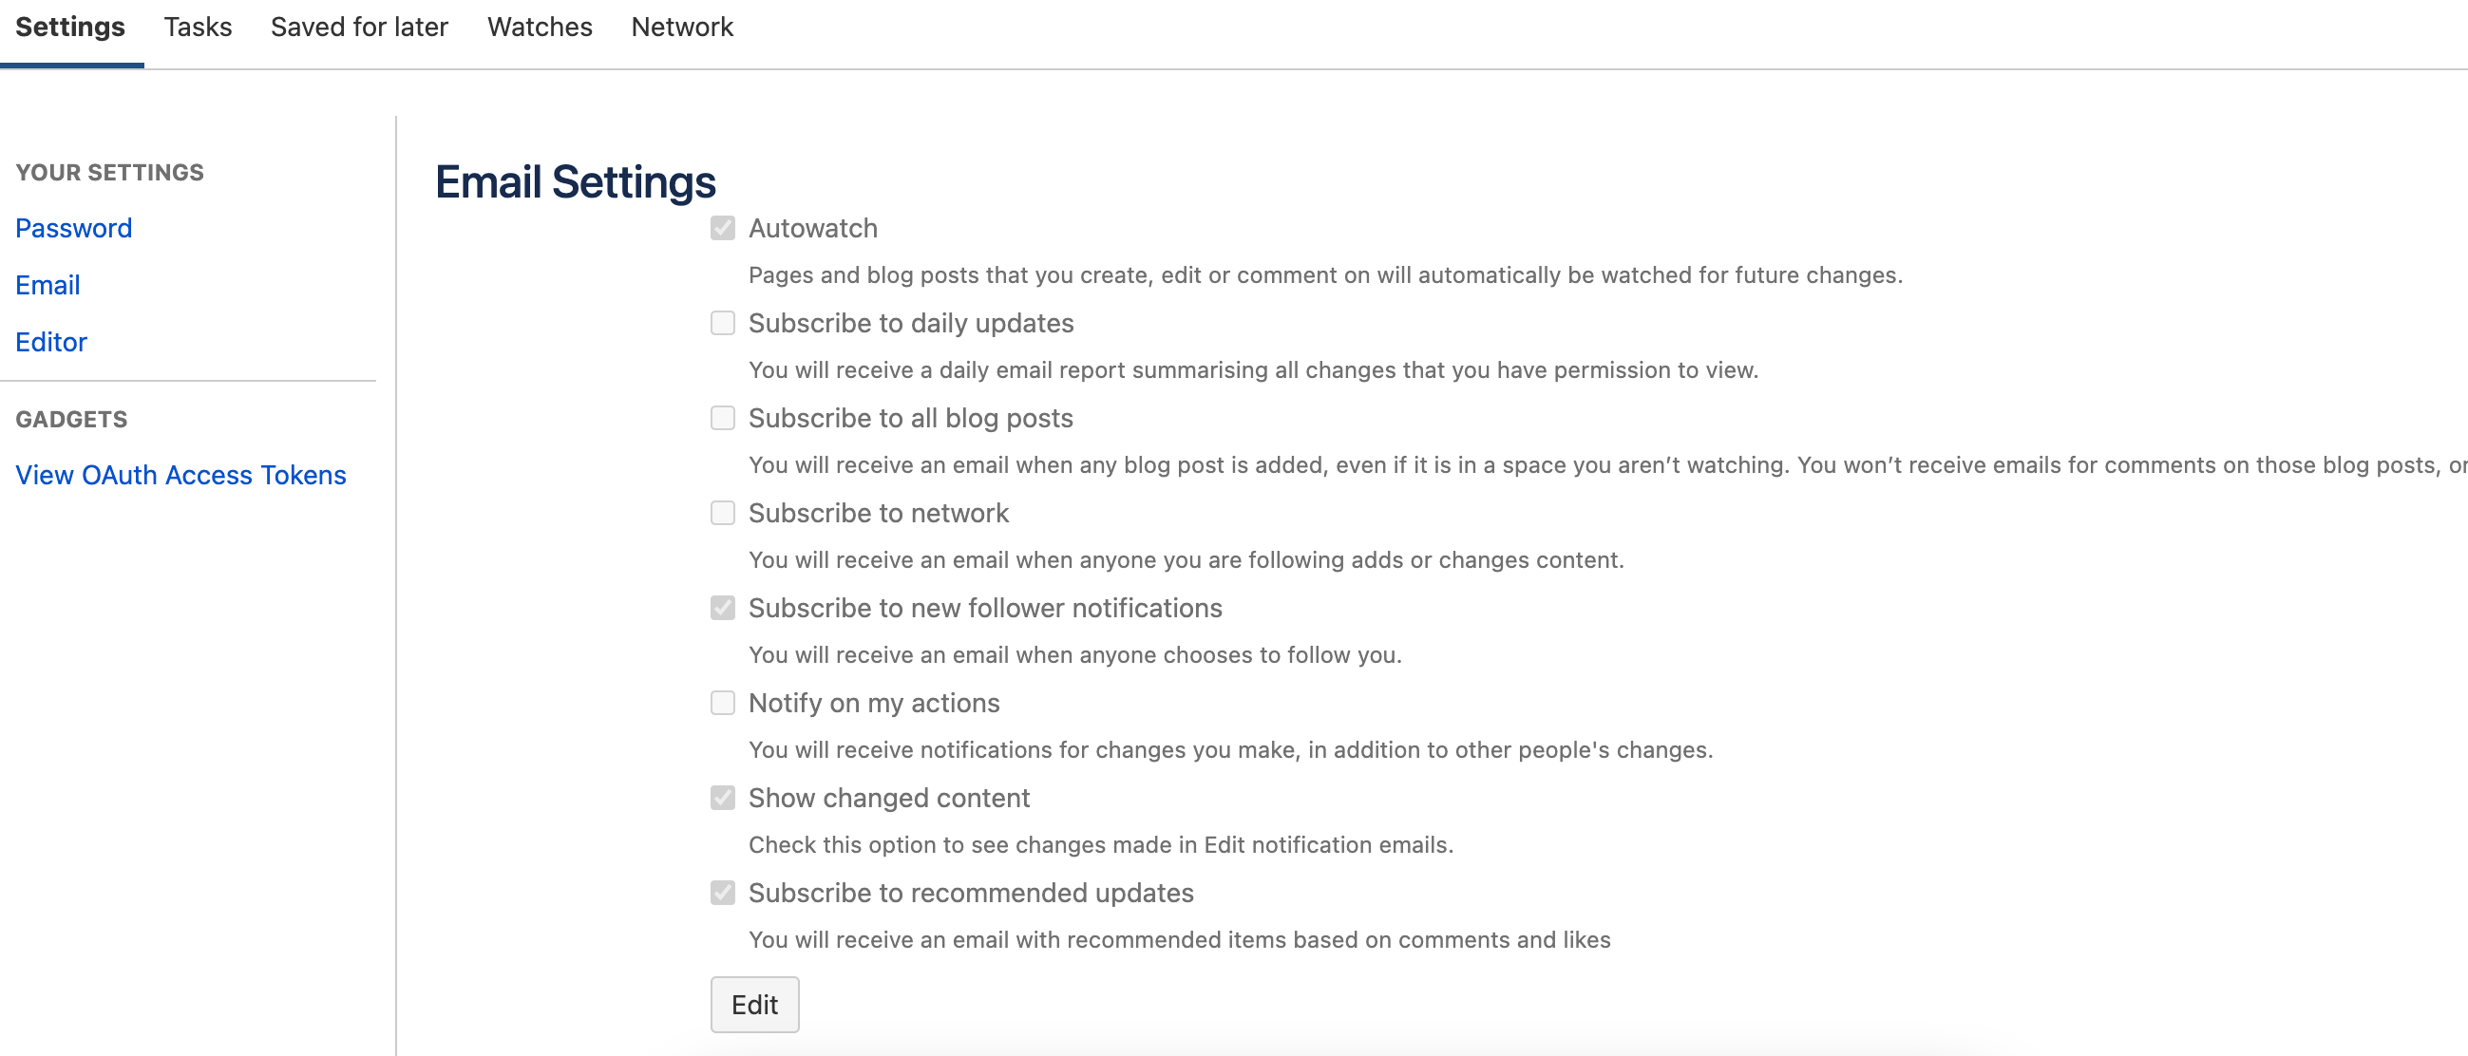Select the Settings tab

tap(70, 27)
